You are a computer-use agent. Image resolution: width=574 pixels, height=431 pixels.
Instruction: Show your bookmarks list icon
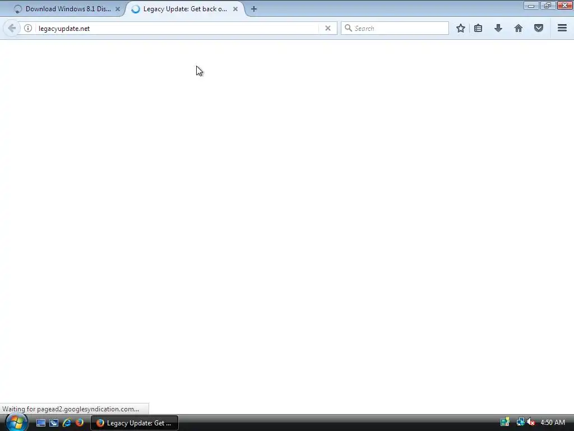coord(478,28)
